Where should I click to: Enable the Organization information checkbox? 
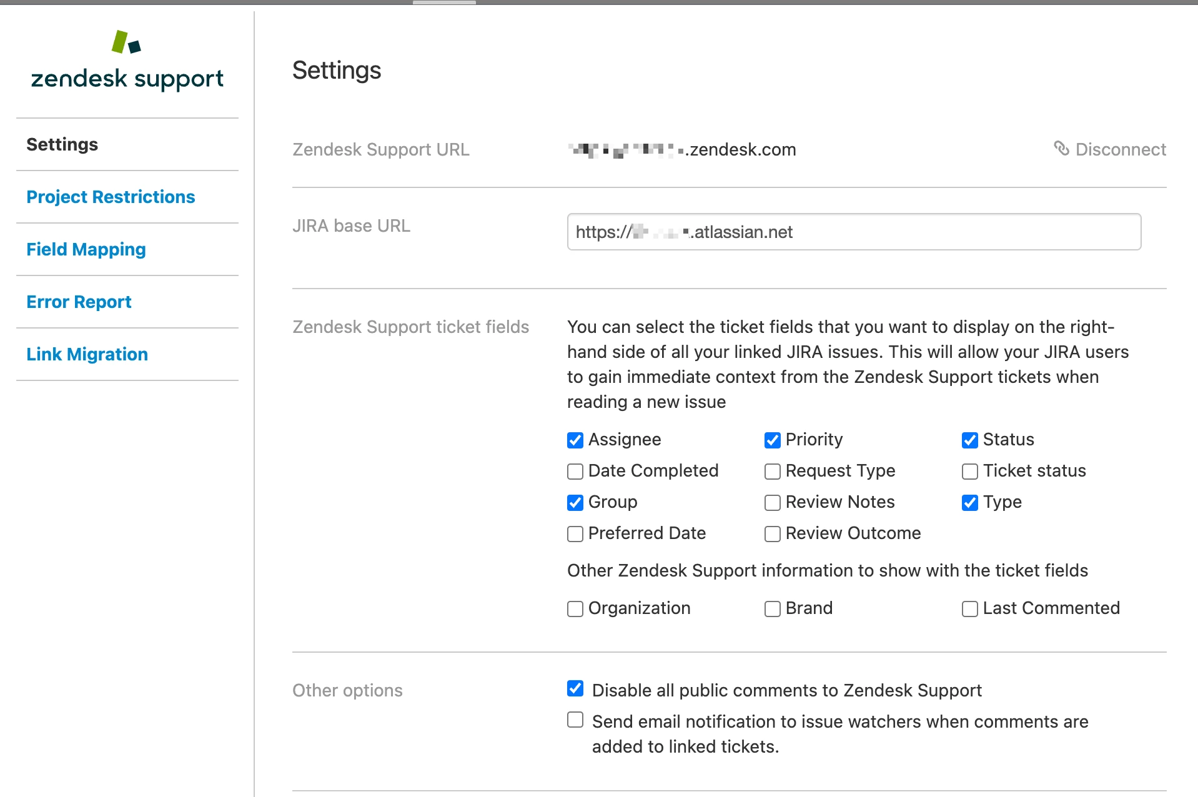click(575, 609)
